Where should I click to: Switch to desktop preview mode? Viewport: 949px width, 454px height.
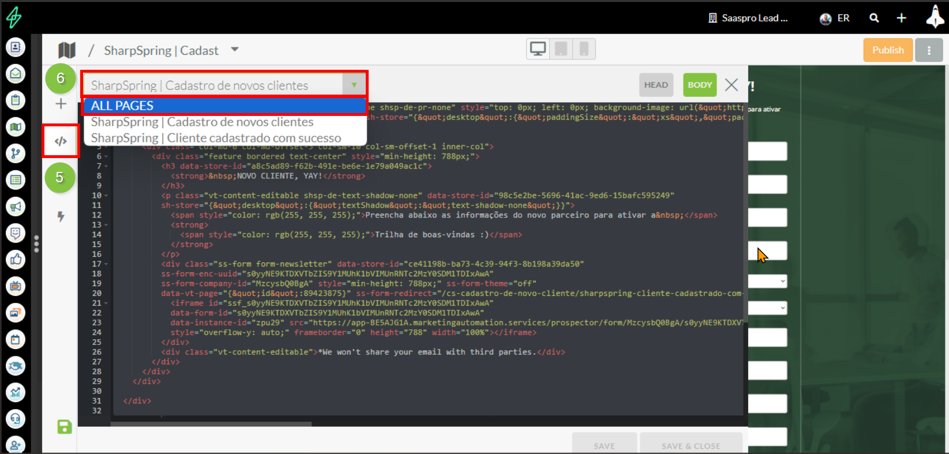pos(538,50)
